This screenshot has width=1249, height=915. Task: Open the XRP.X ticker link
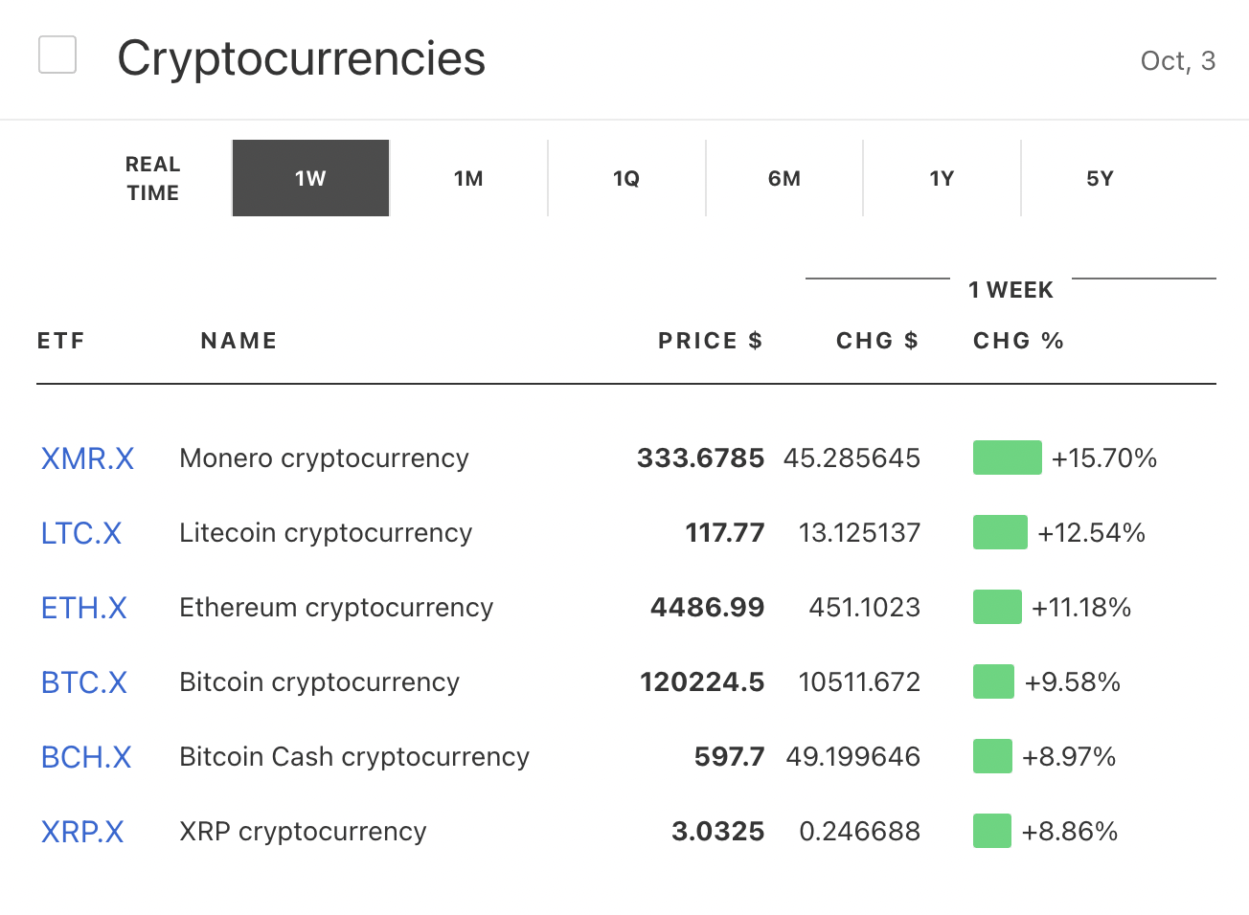point(82,832)
